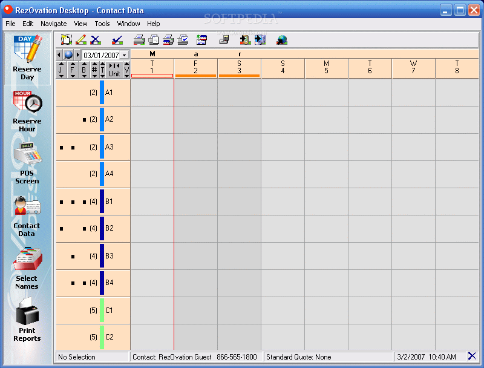Open the POS Screen sidebar view

pos(27,163)
